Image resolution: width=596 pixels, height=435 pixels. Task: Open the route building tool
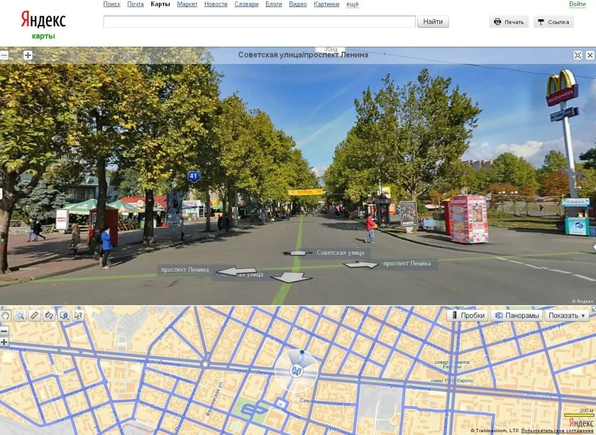pyautogui.click(x=49, y=315)
